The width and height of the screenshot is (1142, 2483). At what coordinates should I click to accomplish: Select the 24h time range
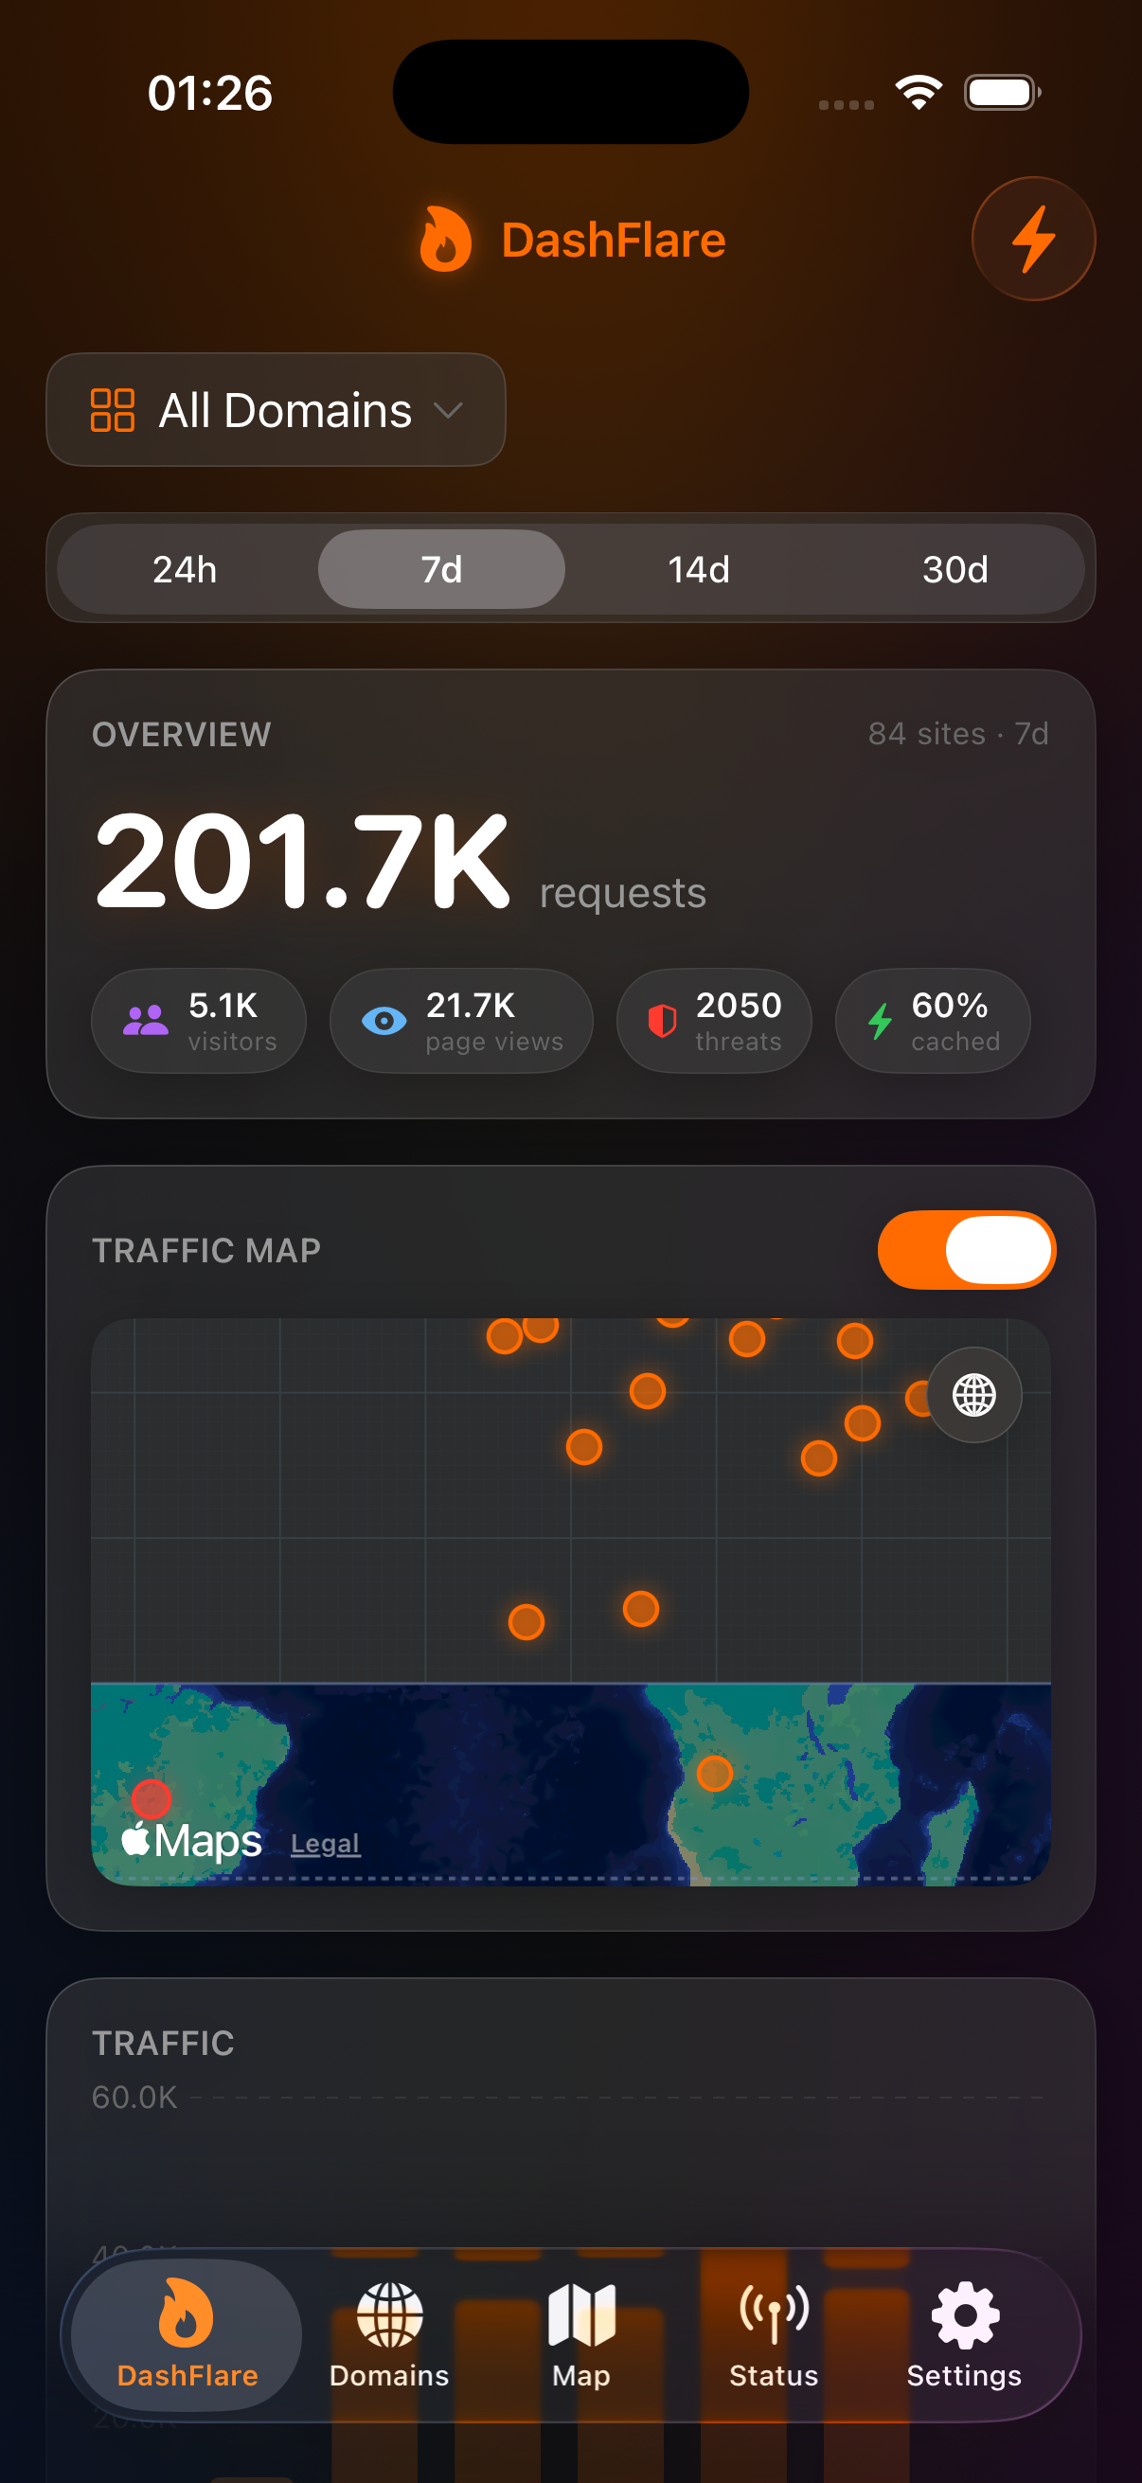click(185, 569)
